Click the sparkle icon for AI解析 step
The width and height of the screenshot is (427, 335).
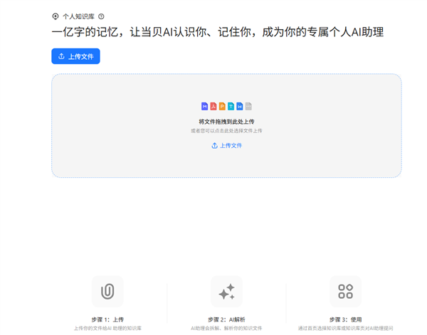(x=226, y=292)
